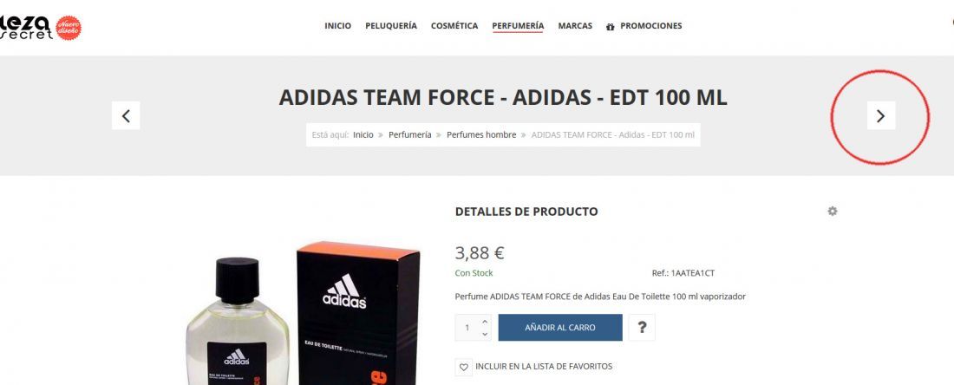Click Añadir al carro button

click(560, 327)
